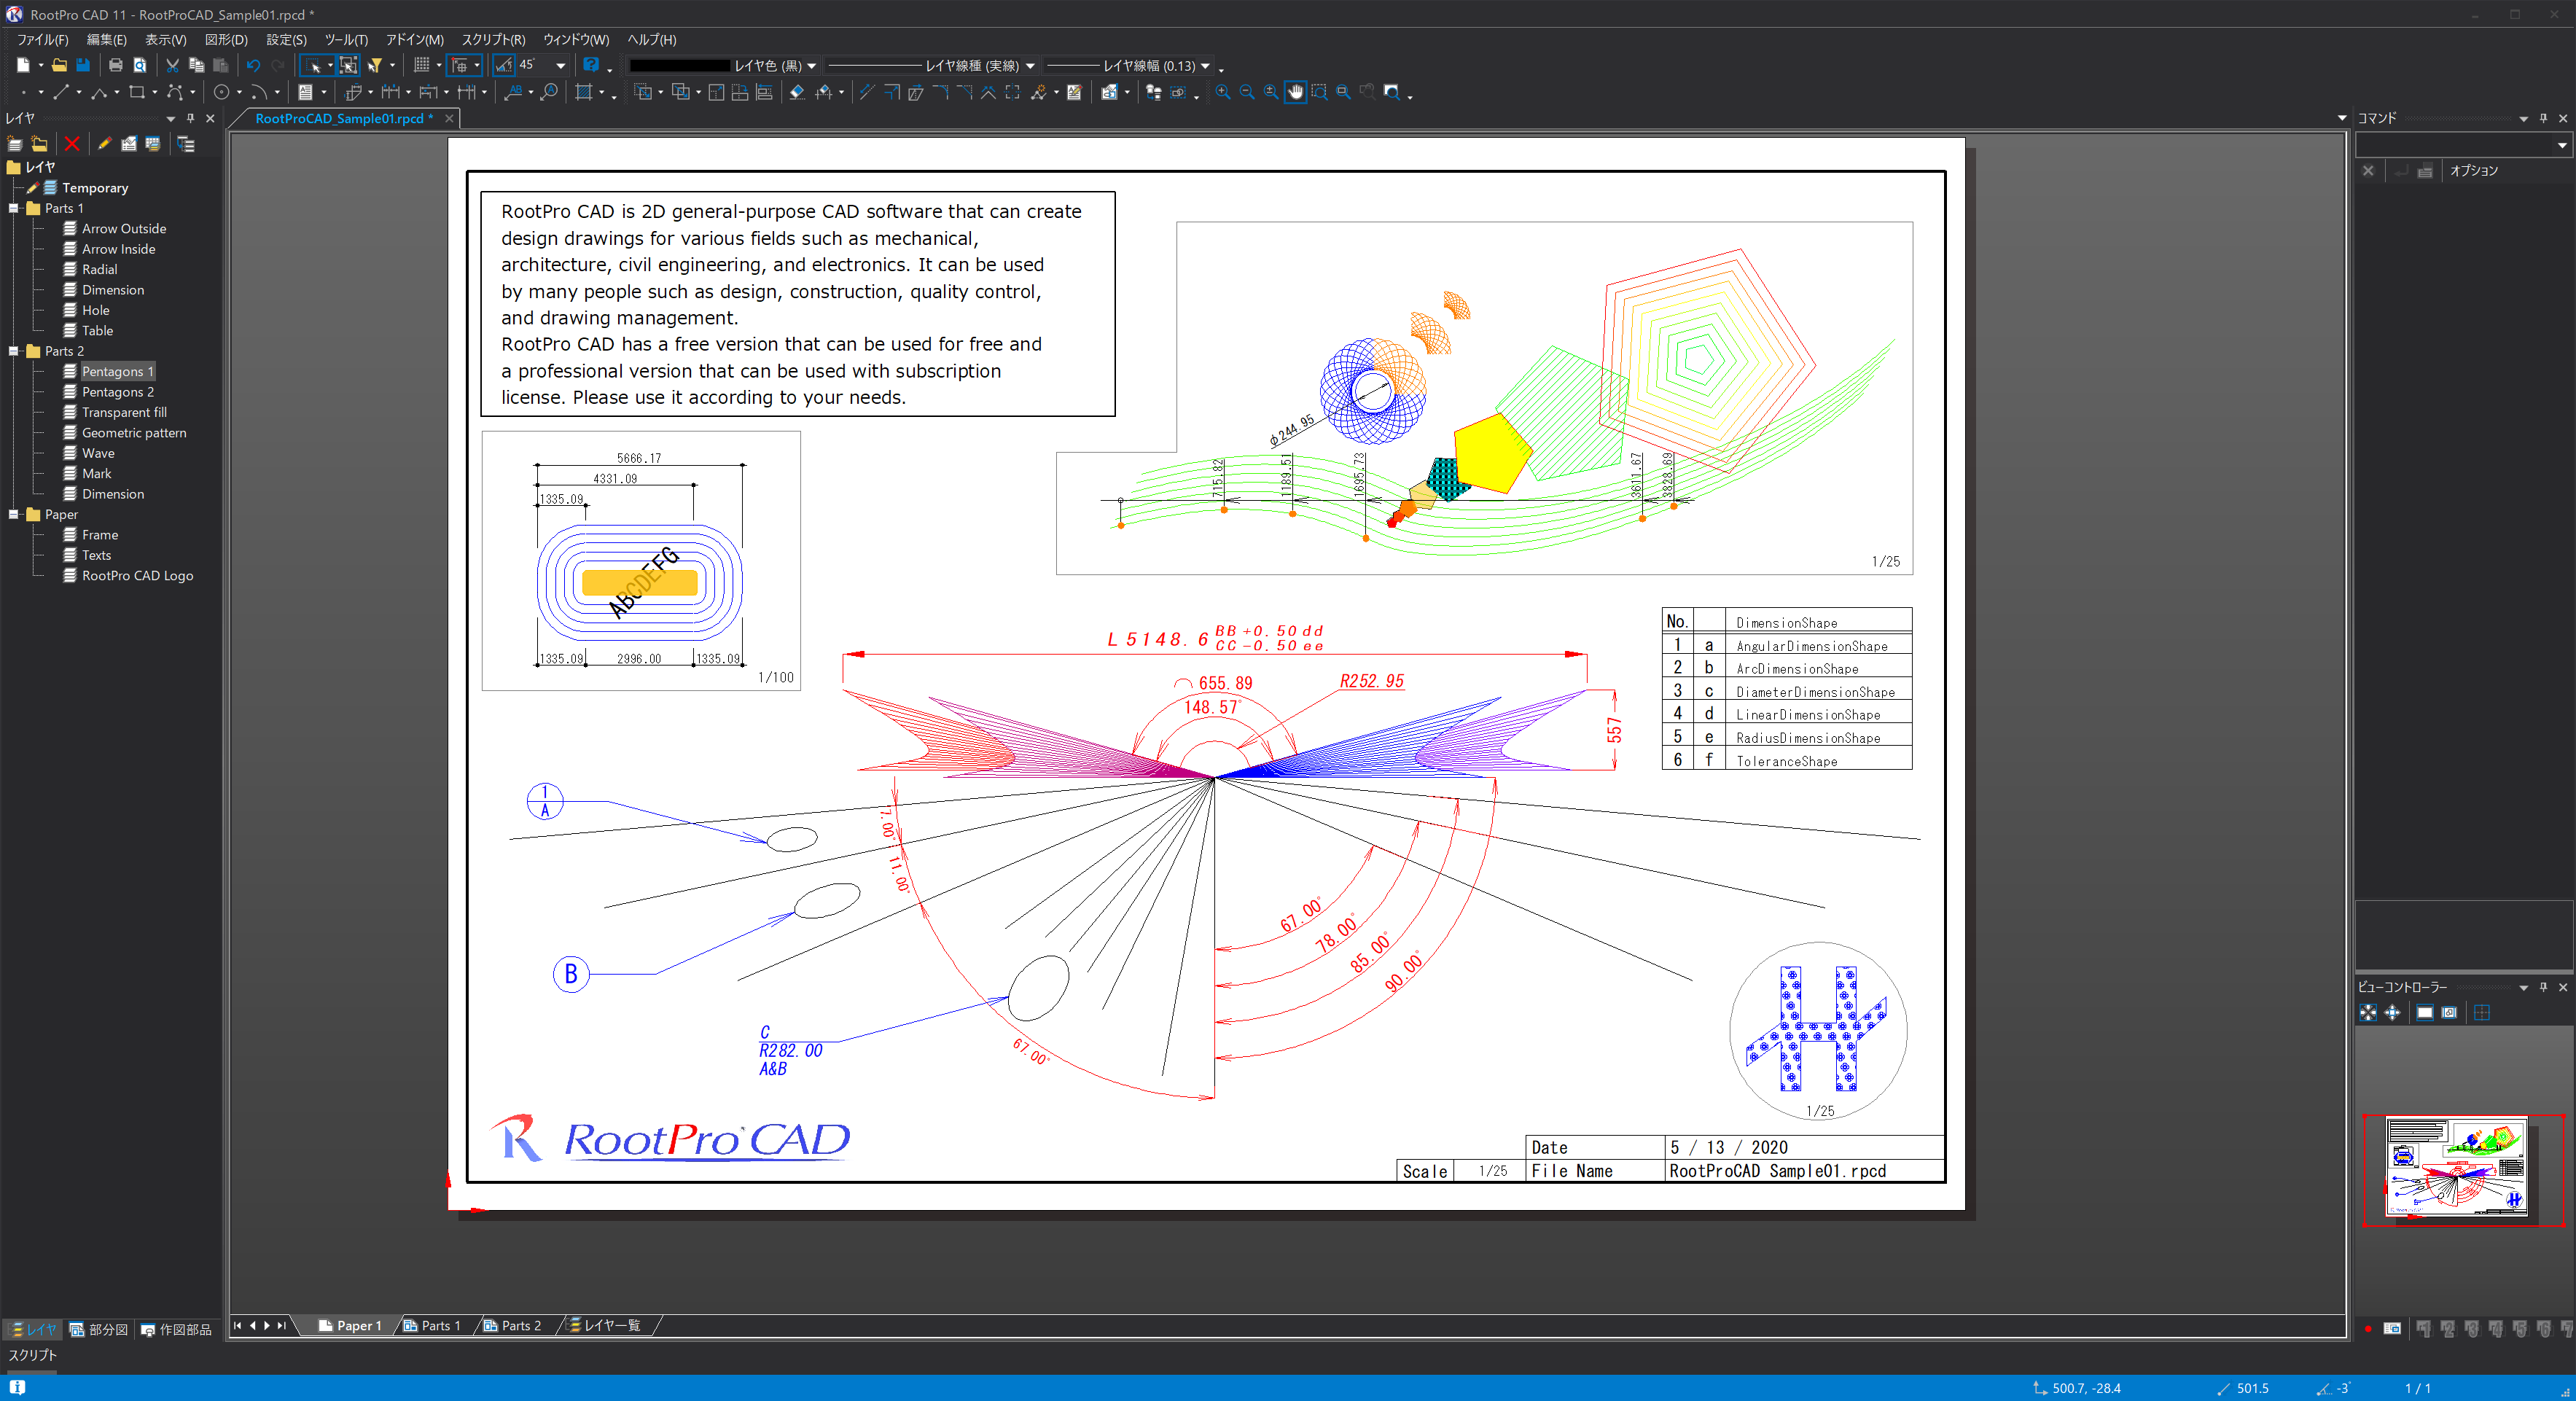Click the delete layer icon in layer panel

[x=71, y=144]
